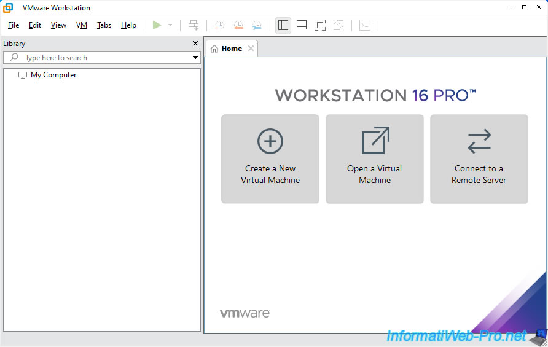
Task: Click Take a snapshot clock icon
Action: pos(219,25)
